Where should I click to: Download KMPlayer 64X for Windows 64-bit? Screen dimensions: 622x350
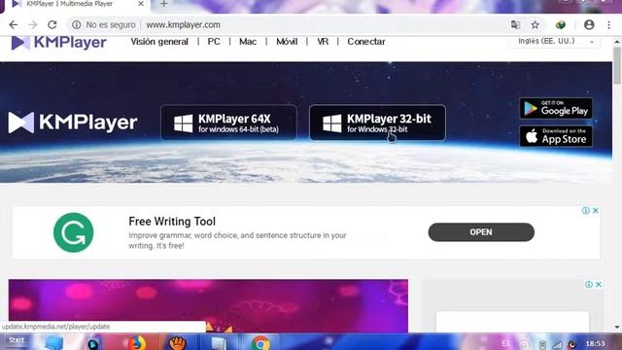[x=228, y=123]
